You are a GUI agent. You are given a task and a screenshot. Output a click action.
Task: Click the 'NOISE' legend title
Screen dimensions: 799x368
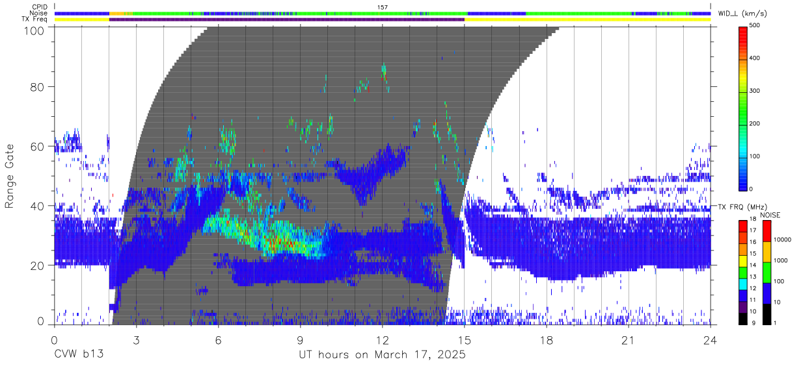(770, 215)
